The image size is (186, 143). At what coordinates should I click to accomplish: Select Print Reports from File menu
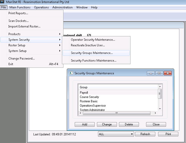point(18,13)
